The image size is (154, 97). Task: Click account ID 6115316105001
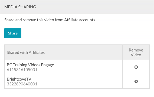(22, 70)
